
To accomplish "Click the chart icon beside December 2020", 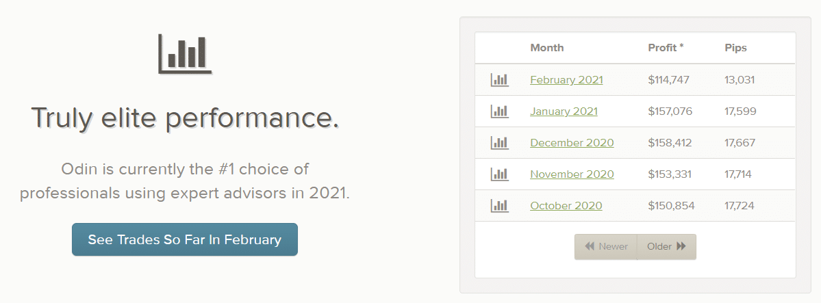I will 499,143.
